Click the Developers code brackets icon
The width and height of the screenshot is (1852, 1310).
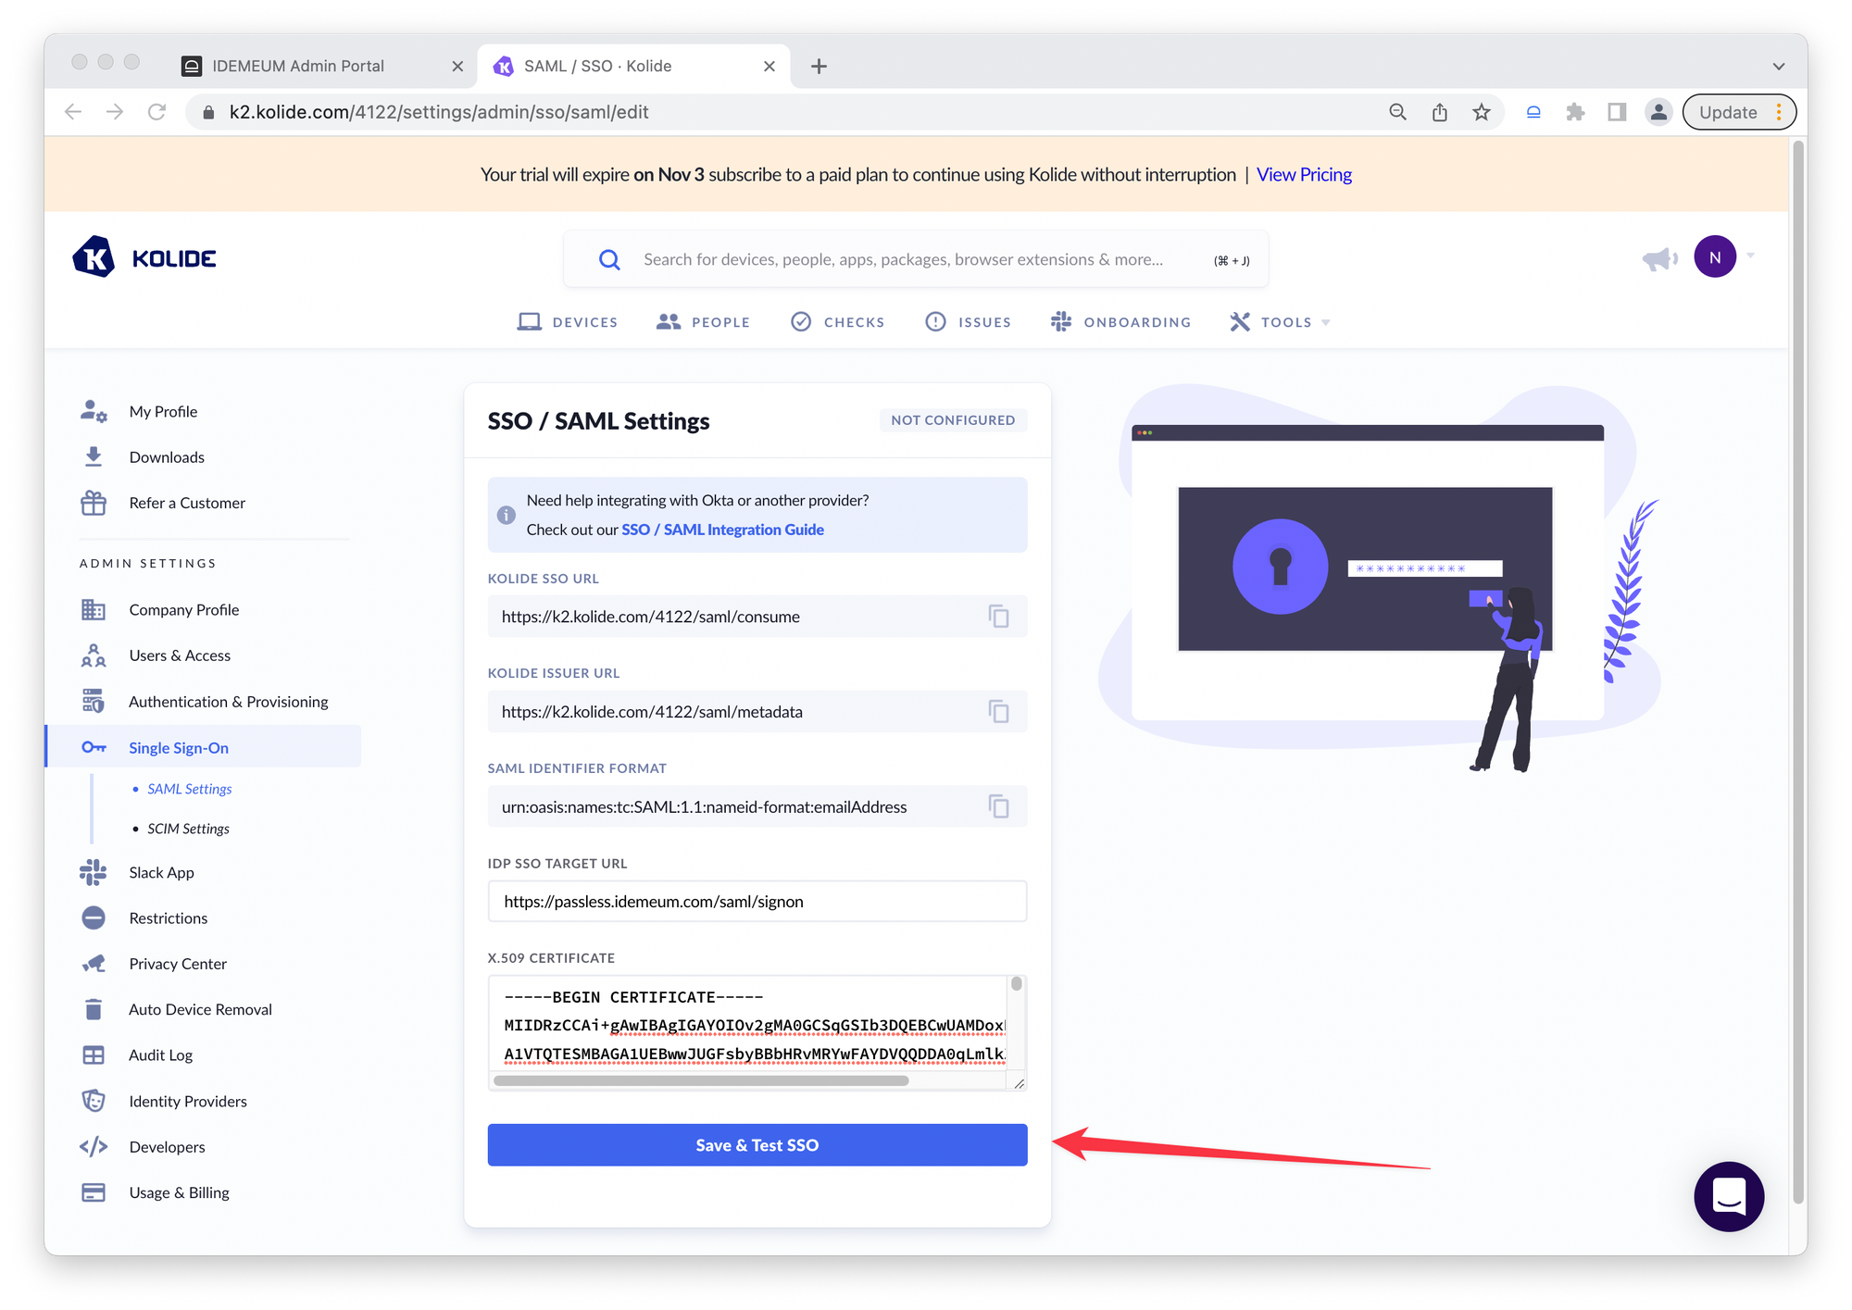(94, 1147)
